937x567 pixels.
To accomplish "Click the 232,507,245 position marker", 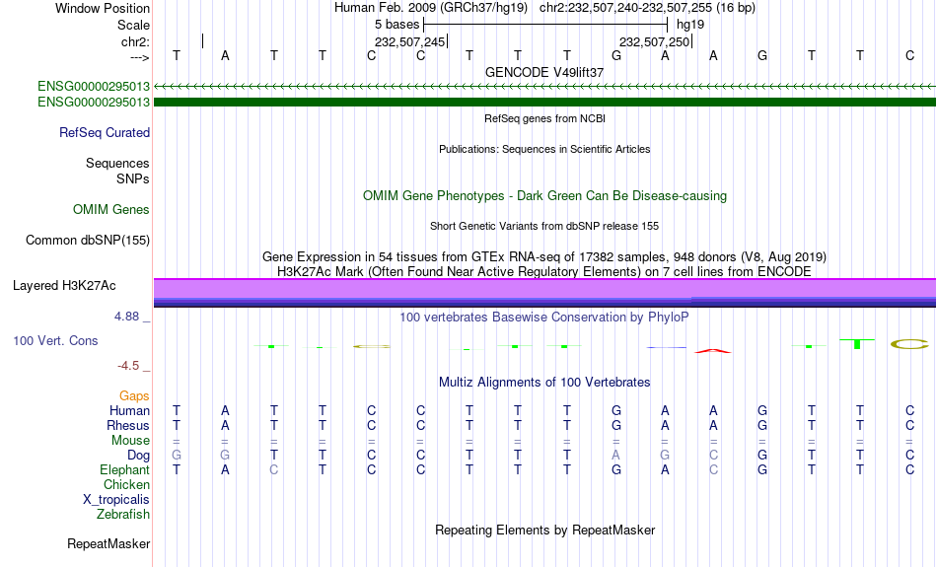I will (410, 41).
